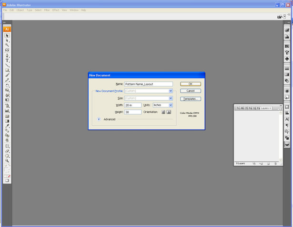
Task: Switch to the Ch tab in panel
Action: (246, 108)
